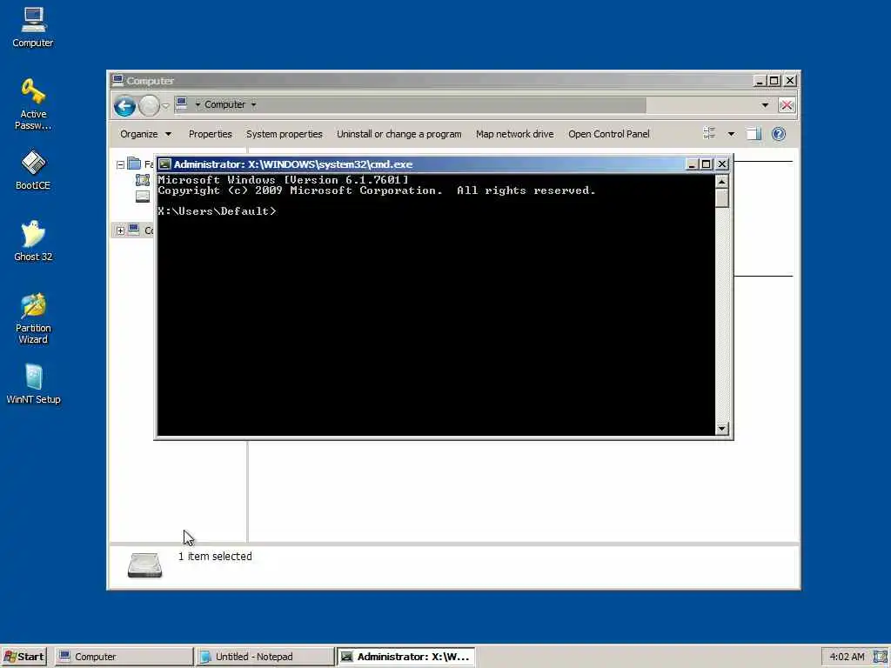Image resolution: width=891 pixels, height=668 pixels.
Task: Maximize the cmd.exe window
Action: [x=706, y=164]
